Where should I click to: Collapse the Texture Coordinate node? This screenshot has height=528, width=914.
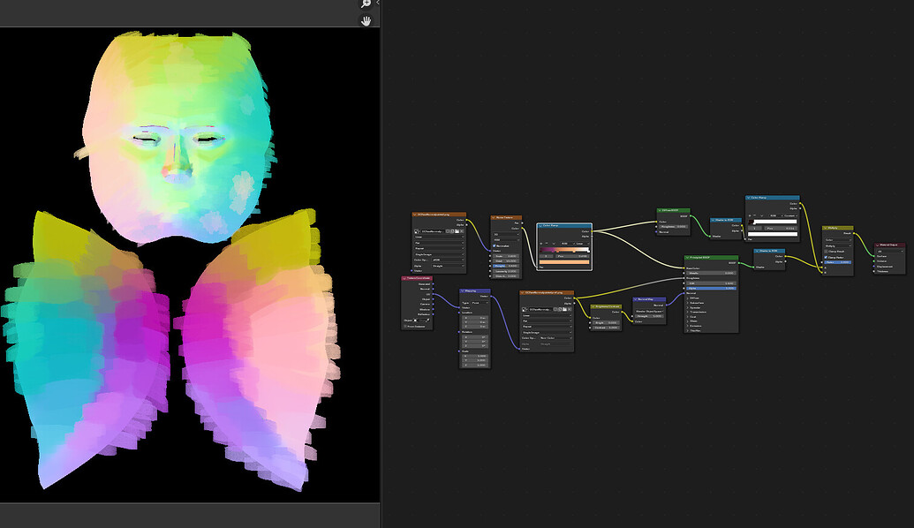[404, 278]
